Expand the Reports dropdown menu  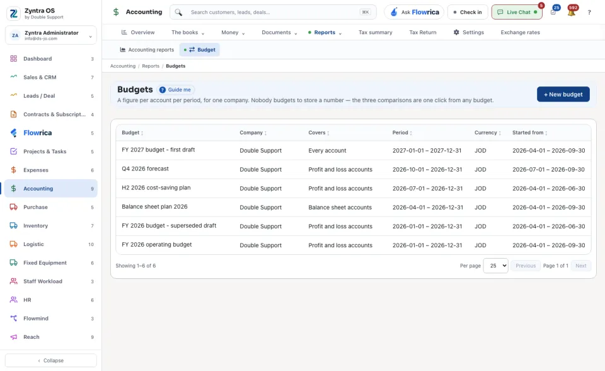(325, 32)
